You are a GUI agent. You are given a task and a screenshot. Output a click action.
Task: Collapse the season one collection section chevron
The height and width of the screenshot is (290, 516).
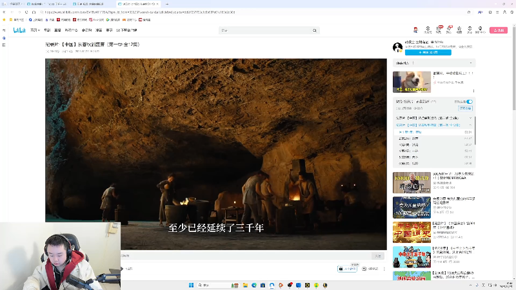coord(470,125)
